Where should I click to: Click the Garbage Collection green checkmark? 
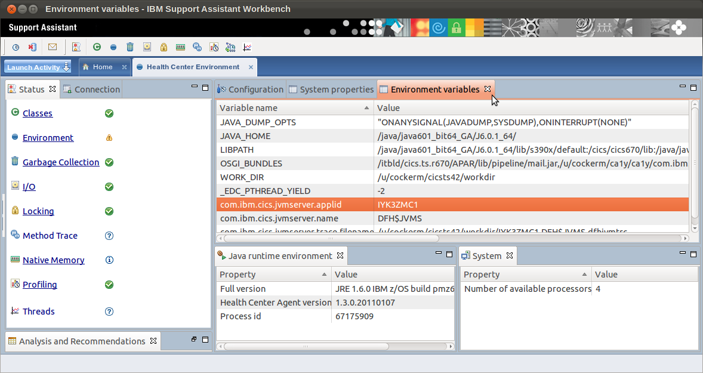tap(109, 162)
